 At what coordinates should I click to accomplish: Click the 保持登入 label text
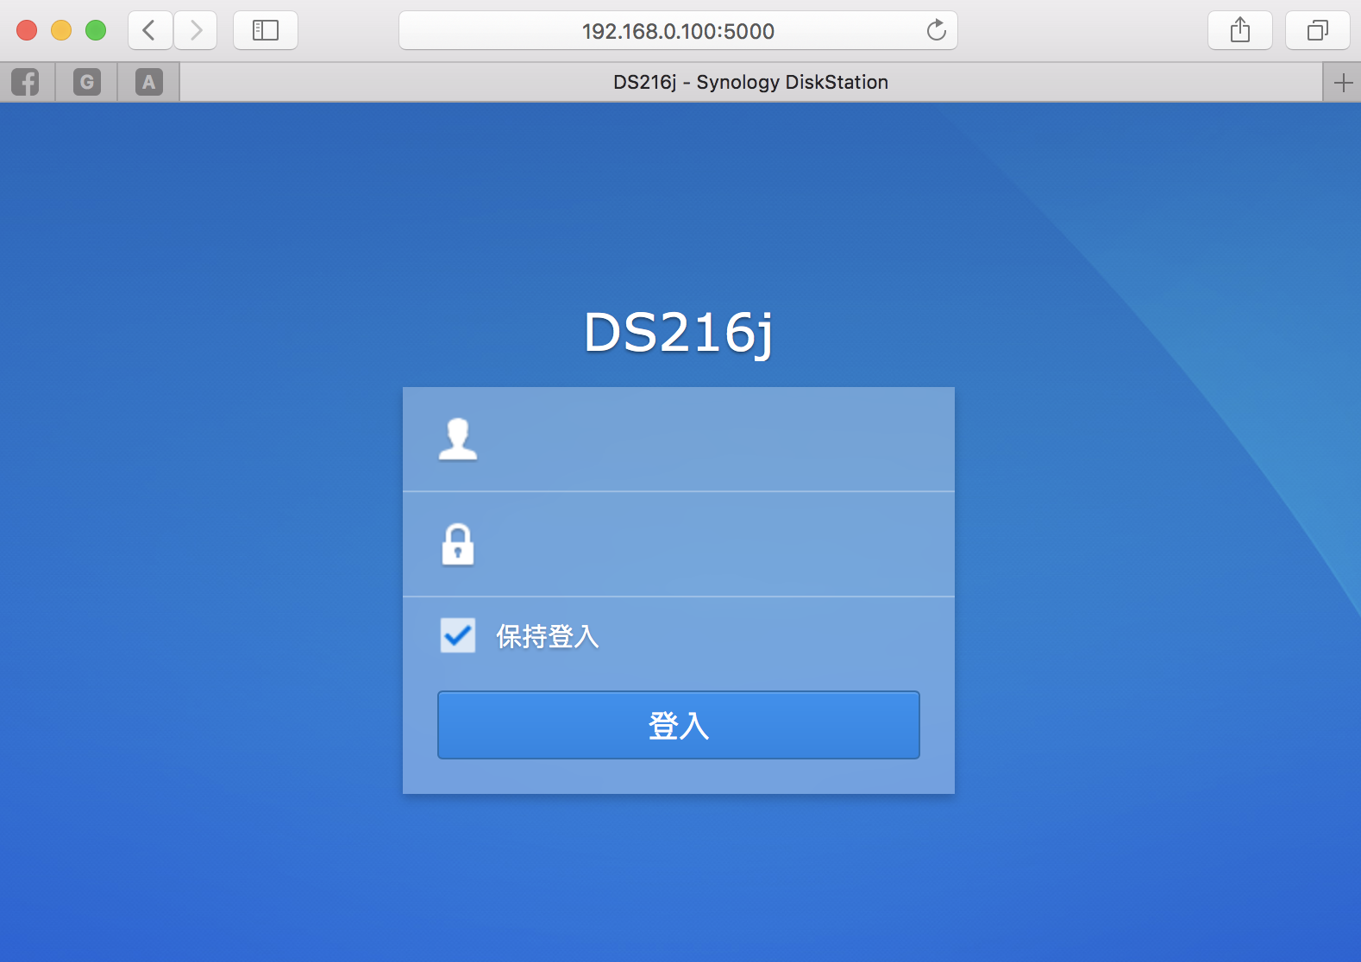click(547, 636)
